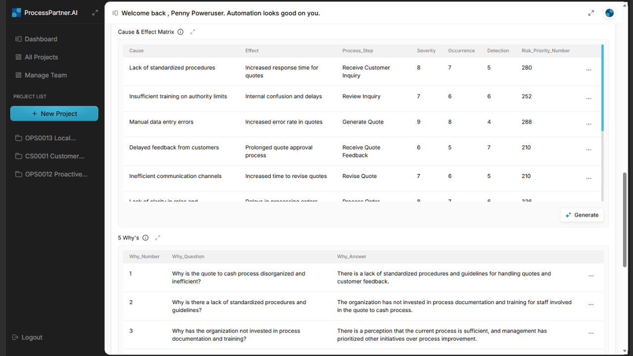Click the Occurrence column header
The width and height of the screenshot is (633, 356).
click(461, 50)
